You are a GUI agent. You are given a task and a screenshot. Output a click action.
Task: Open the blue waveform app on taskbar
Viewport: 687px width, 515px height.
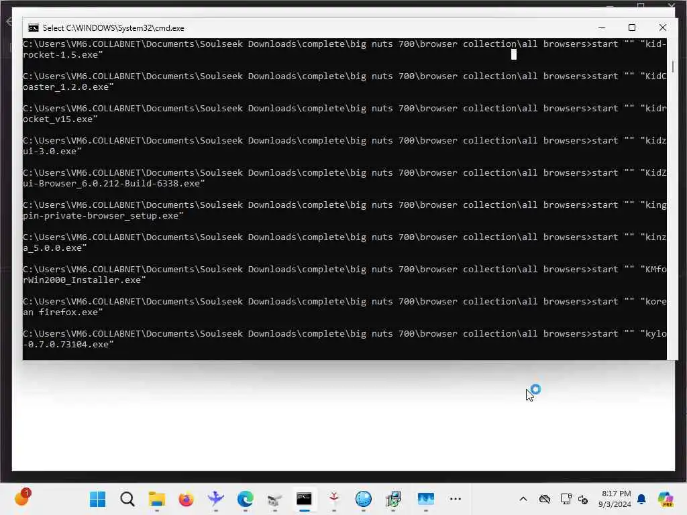tap(425, 499)
